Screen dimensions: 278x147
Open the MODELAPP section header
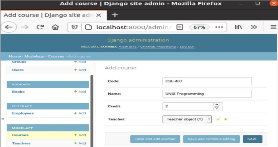tap(48, 128)
